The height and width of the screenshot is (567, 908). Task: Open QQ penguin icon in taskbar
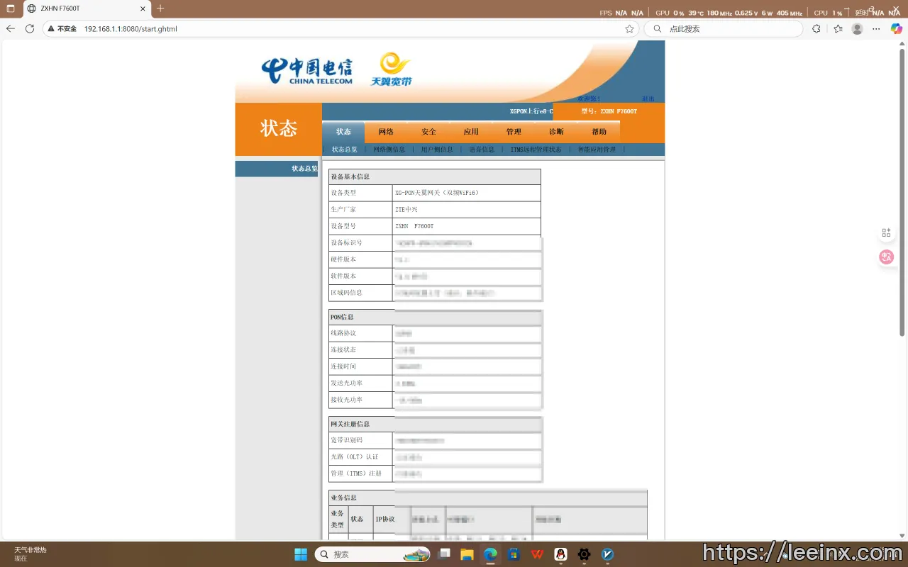coord(560,554)
